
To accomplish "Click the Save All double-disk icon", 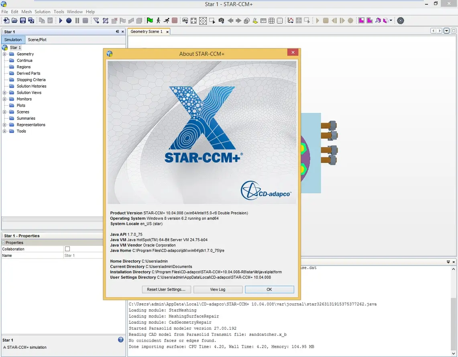I will click(31, 20).
